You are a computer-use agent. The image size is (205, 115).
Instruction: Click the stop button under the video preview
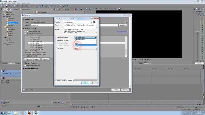[140, 60]
